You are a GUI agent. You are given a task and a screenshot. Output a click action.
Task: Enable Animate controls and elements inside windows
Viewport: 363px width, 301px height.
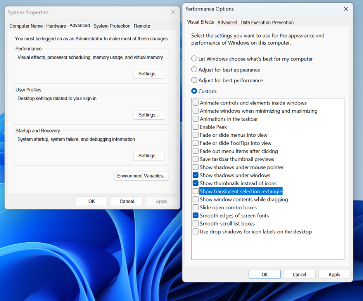[195, 103]
